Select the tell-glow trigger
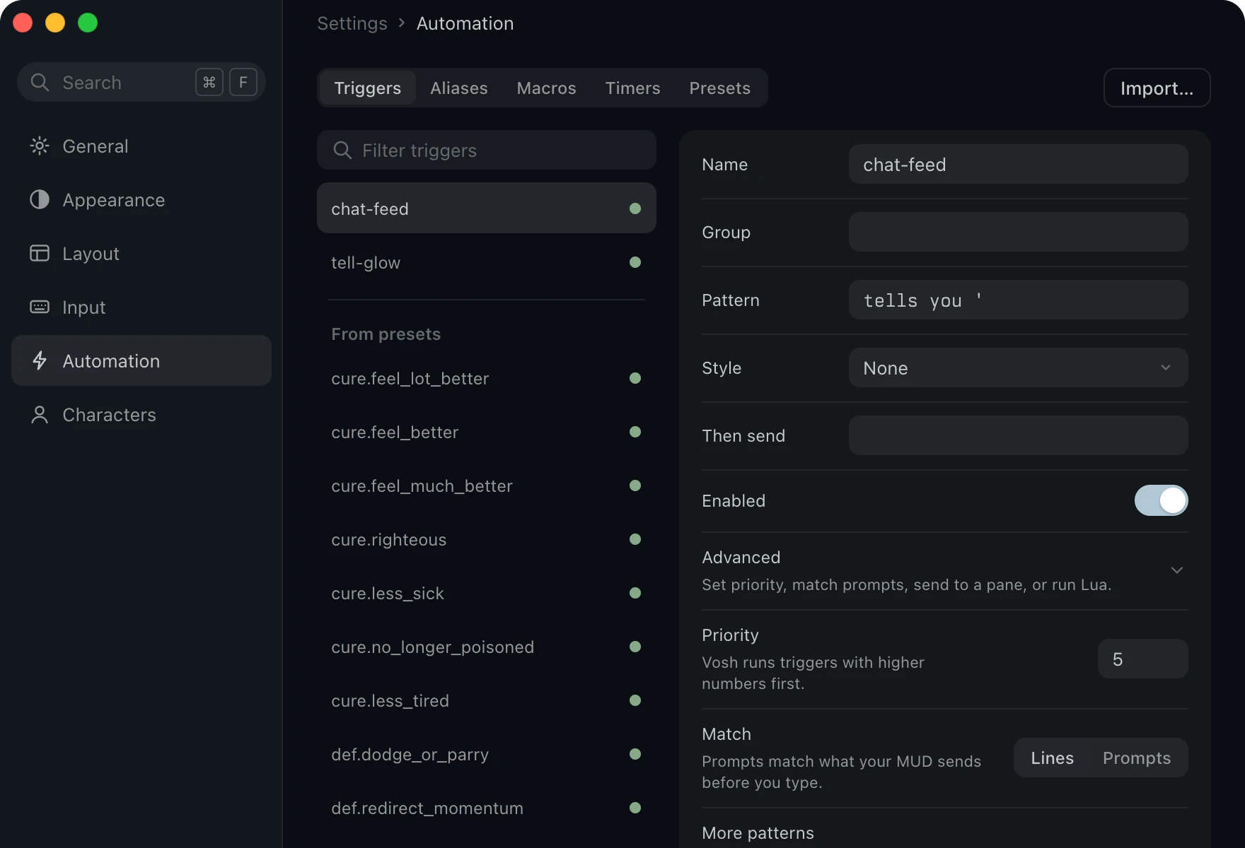This screenshot has width=1245, height=848. pyautogui.click(x=487, y=262)
